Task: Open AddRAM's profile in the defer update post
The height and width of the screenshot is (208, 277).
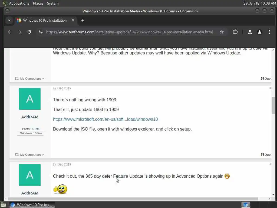Action: [30, 193]
